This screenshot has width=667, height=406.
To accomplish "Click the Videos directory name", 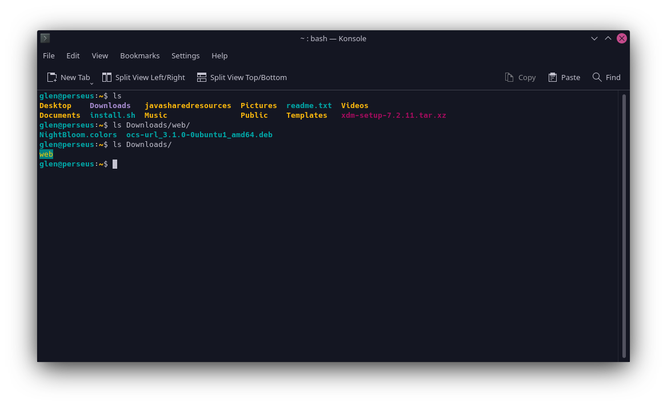I will tap(355, 106).
